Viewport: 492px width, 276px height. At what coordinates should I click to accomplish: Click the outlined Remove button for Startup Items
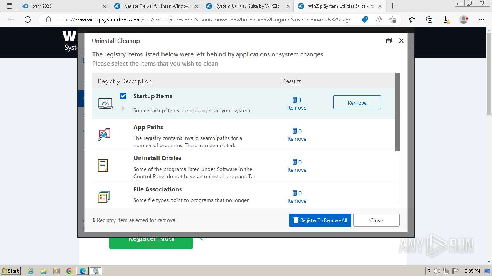357,102
